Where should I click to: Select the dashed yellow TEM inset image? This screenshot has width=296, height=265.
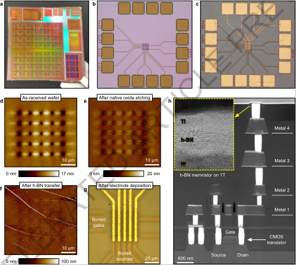pyautogui.click(x=204, y=135)
